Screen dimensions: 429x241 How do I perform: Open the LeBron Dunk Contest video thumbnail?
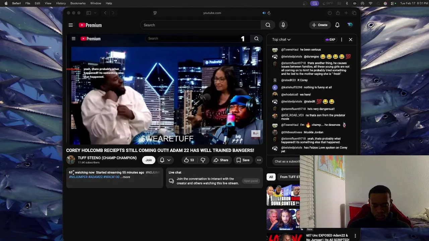point(283,195)
